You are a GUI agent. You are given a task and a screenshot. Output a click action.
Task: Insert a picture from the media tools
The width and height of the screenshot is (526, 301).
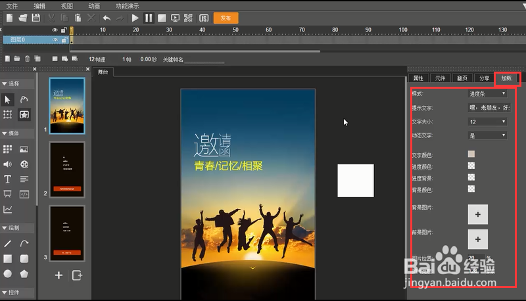click(24, 149)
